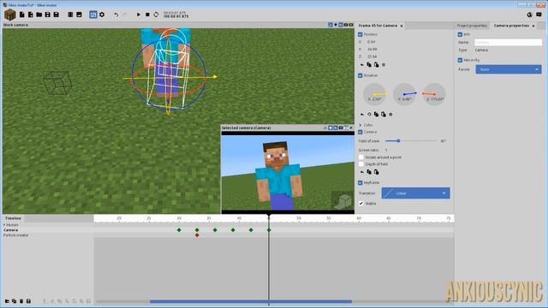Image resolution: width=548 pixels, height=308 pixels.
Task: Click the chat bubble icon at top right
Action: (539, 15)
